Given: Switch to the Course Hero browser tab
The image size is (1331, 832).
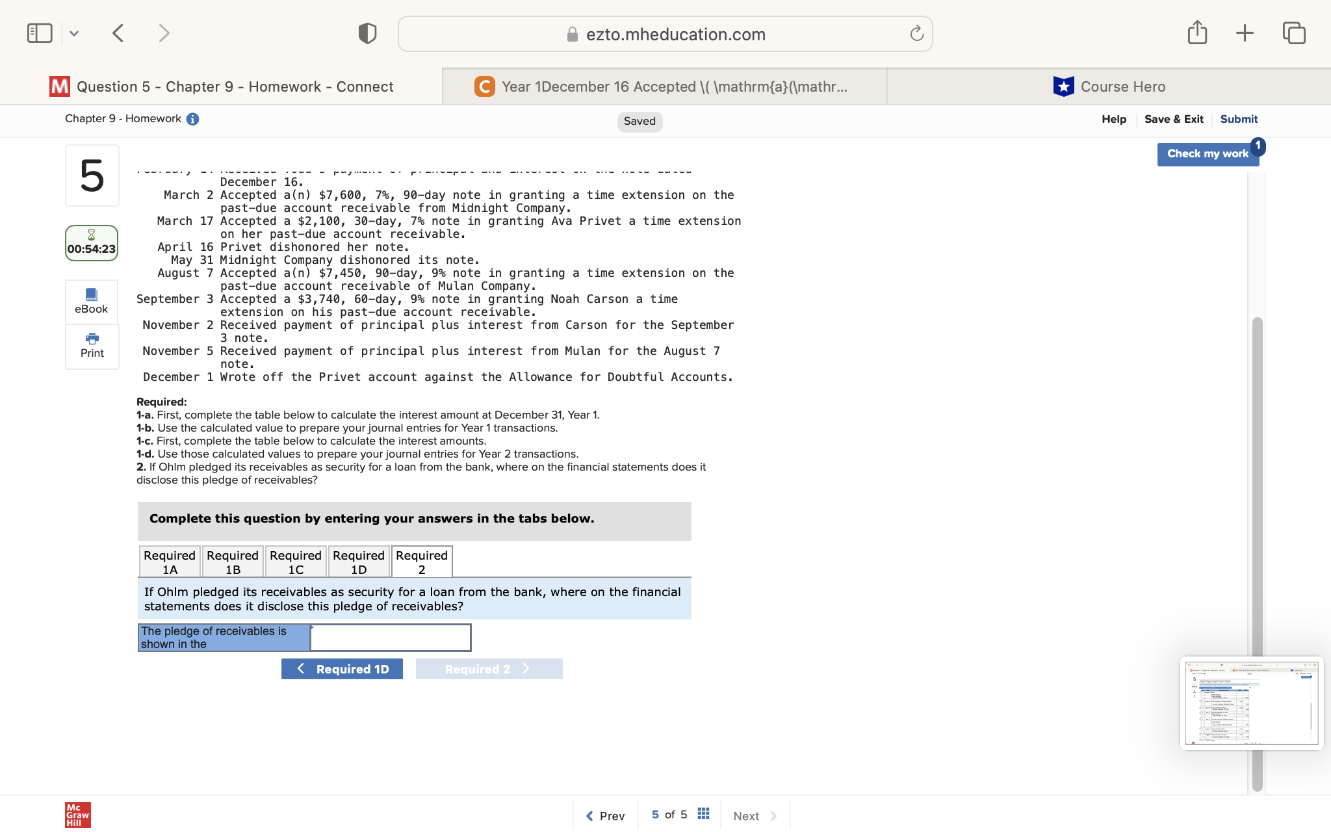Looking at the screenshot, I should click(1109, 86).
